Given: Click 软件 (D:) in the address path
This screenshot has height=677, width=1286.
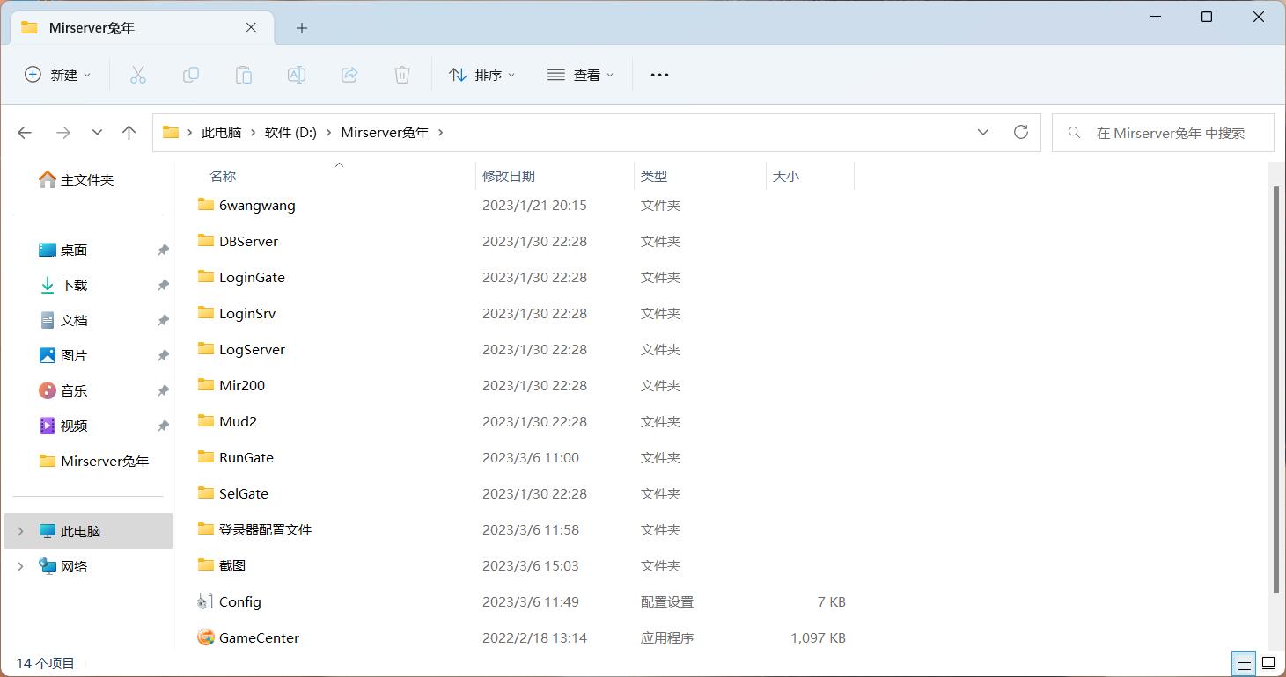Looking at the screenshot, I should 290,133.
